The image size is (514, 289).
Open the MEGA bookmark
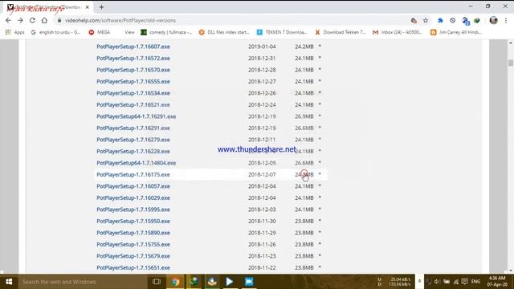[x=100, y=32]
